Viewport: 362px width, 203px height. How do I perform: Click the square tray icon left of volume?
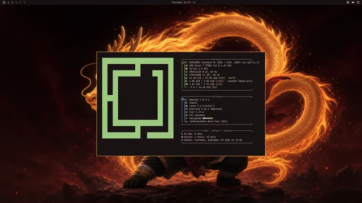(x=348, y=2)
